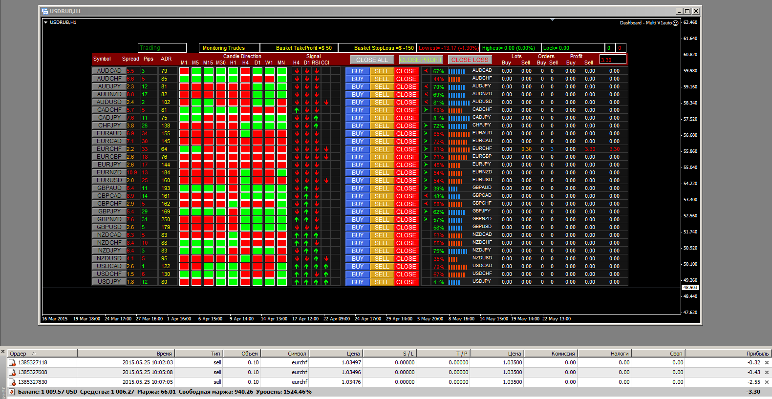The image size is (772, 399).
Task: Click the smiley face expert advisor icon
Action: [676, 23]
